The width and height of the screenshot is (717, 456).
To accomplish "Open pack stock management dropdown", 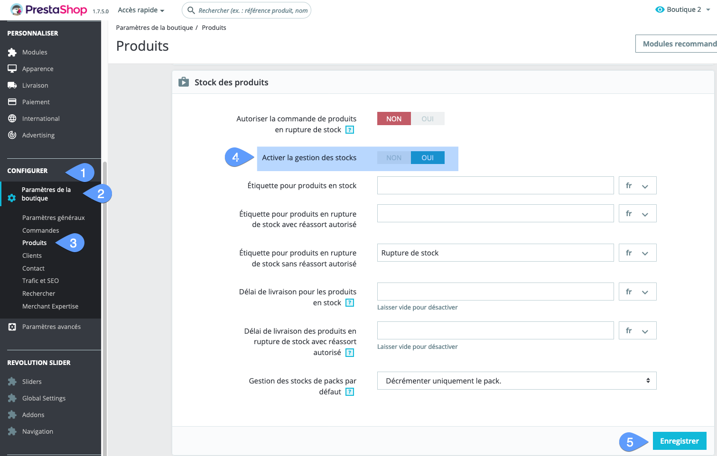I will click(x=516, y=381).
